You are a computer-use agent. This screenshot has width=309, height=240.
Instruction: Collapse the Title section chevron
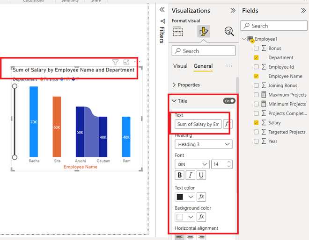coord(174,101)
